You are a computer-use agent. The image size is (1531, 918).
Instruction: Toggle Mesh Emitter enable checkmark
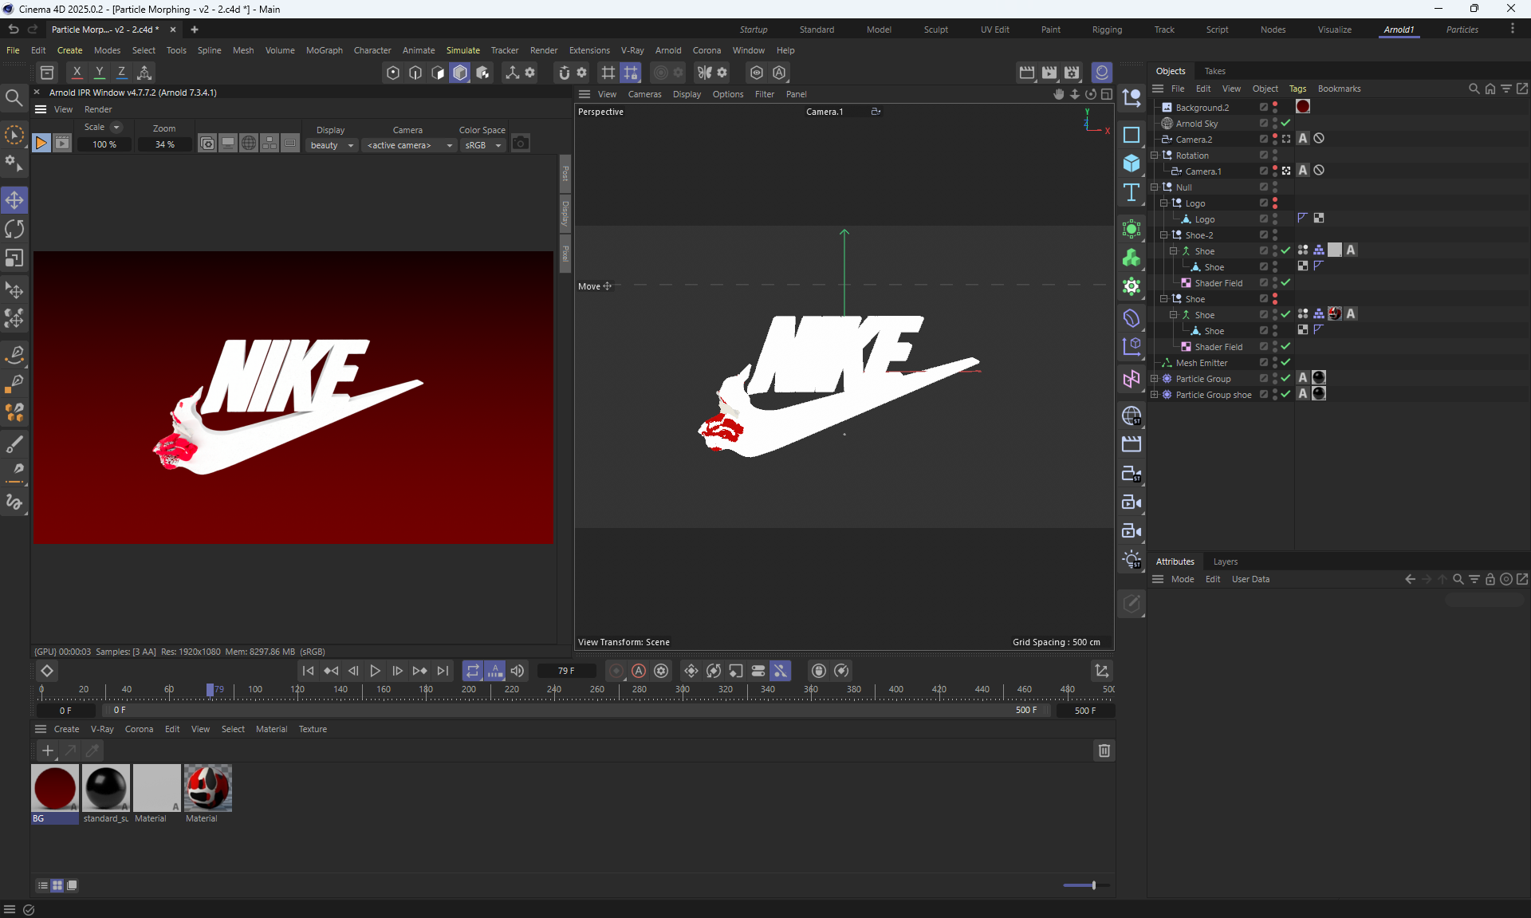click(1285, 362)
